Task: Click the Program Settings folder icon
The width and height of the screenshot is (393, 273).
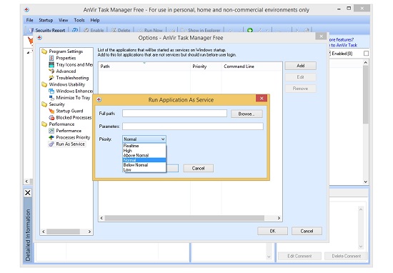Action: [44, 51]
